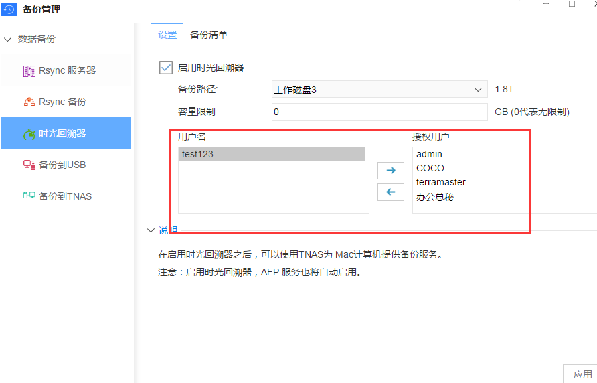Open the 备份到USB icon

point(29,165)
